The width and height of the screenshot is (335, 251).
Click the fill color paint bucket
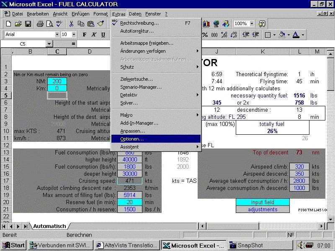pyautogui.click(x=282, y=35)
